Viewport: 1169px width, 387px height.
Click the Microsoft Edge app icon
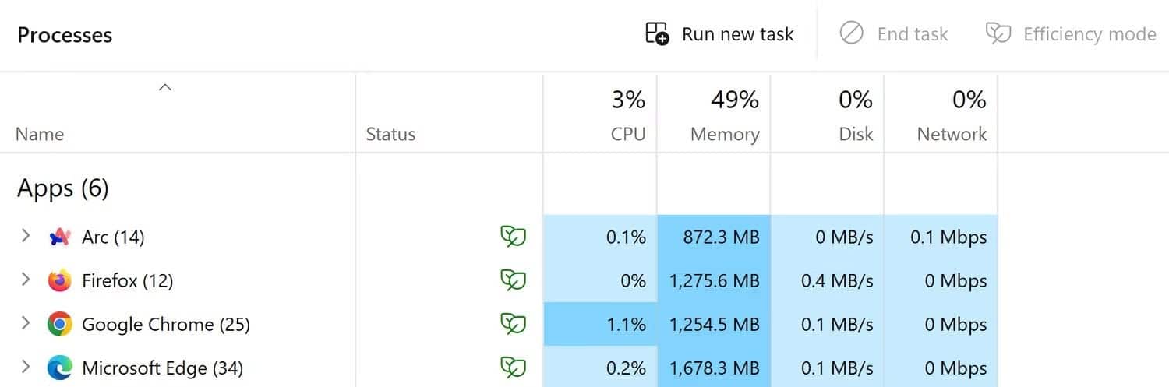[60, 368]
